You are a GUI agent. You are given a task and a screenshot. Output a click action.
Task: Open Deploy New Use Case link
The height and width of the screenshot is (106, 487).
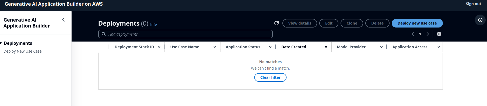point(23,51)
